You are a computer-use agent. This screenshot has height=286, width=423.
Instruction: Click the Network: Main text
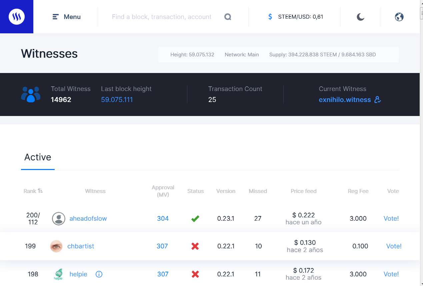[x=242, y=55]
